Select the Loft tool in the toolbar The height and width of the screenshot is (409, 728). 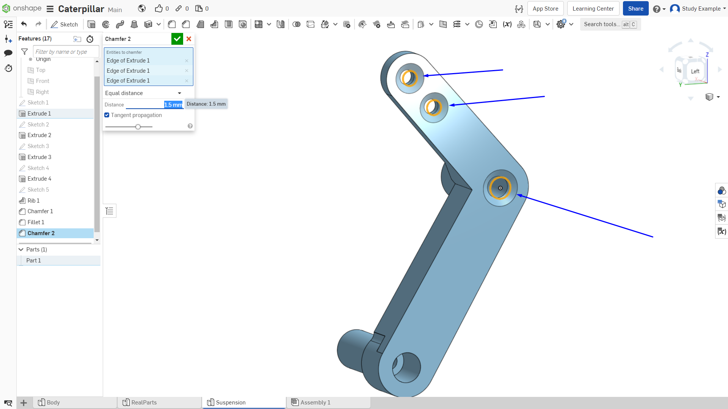(134, 24)
